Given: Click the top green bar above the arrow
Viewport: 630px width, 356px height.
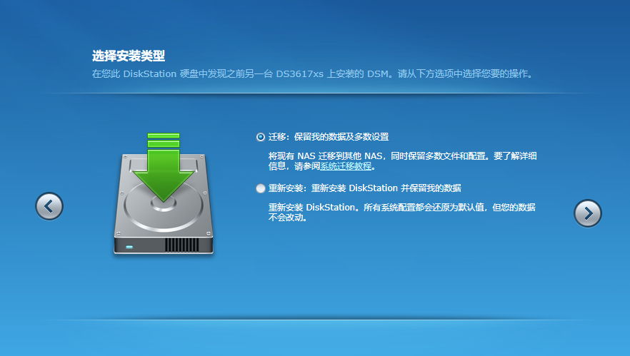Looking at the screenshot, I should click(163, 136).
